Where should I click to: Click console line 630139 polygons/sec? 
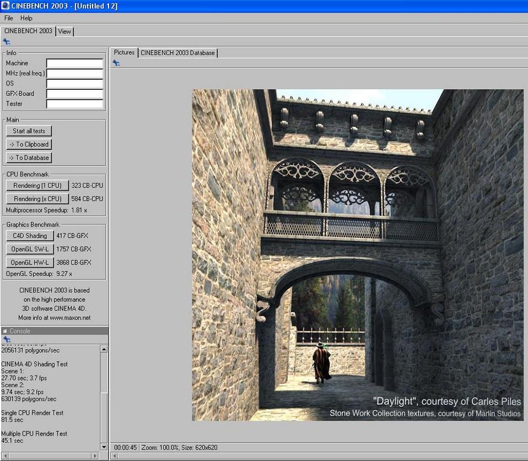tap(29, 399)
